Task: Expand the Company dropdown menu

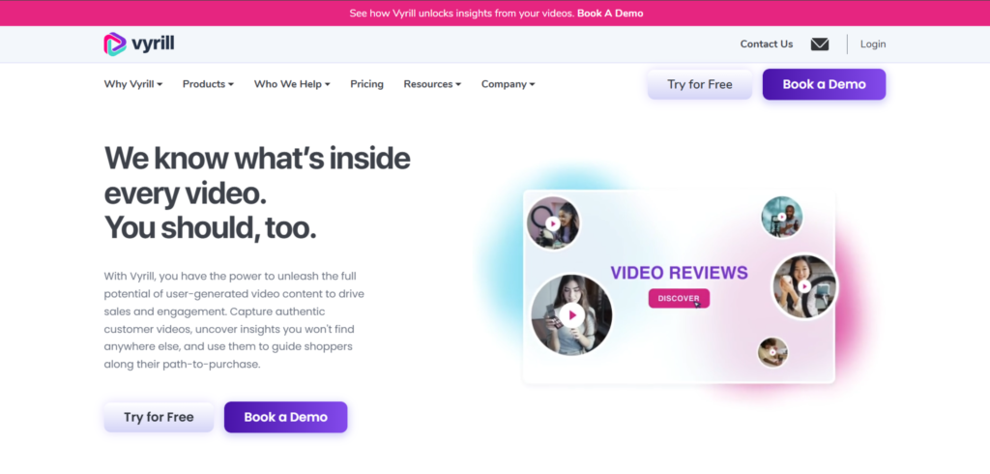Action: (509, 84)
